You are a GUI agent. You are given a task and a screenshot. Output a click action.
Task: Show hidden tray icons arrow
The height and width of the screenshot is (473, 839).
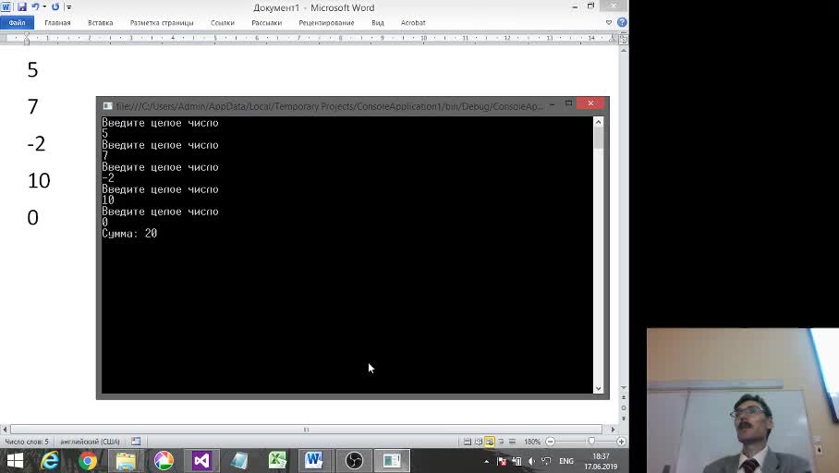(486, 461)
